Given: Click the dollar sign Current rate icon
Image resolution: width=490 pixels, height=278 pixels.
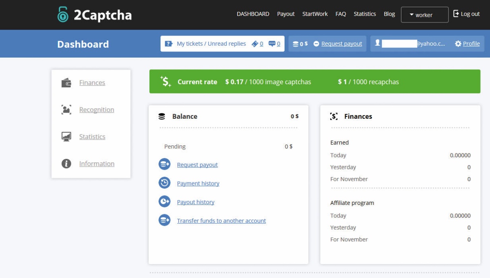Looking at the screenshot, I should pos(165,81).
